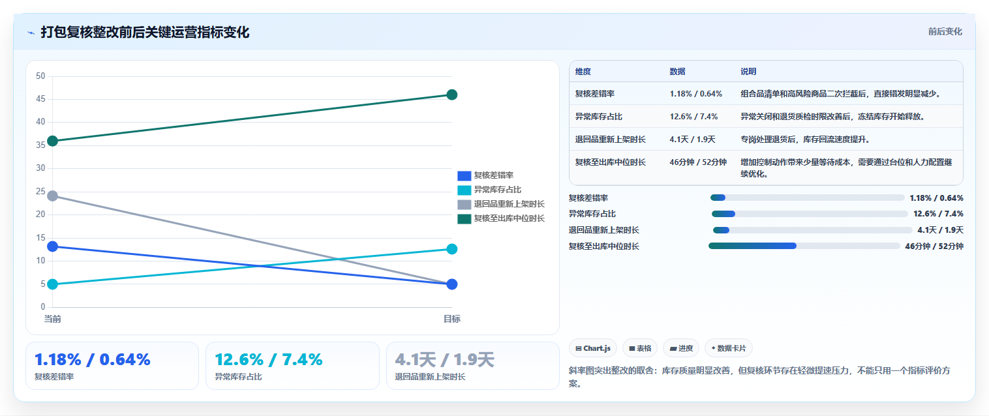Click the 异常库存占比 legend label text
Viewport: 989px width, 416px height.
[497, 190]
